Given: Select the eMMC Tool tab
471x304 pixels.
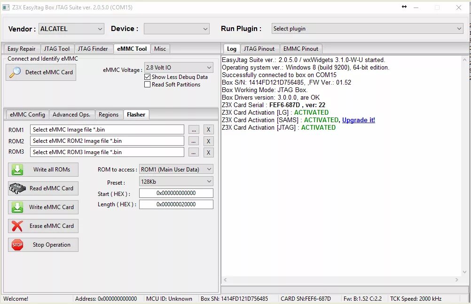Looking at the screenshot, I should tap(132, 49).
